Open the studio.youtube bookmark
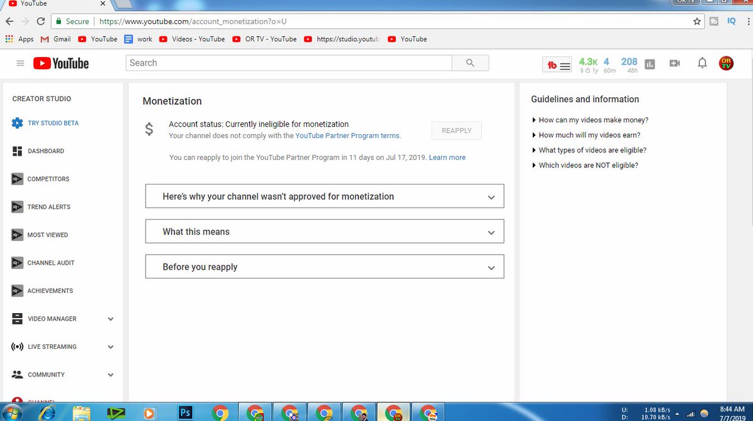753x421 pixels. pyautogui.click(x=341, y=39)
